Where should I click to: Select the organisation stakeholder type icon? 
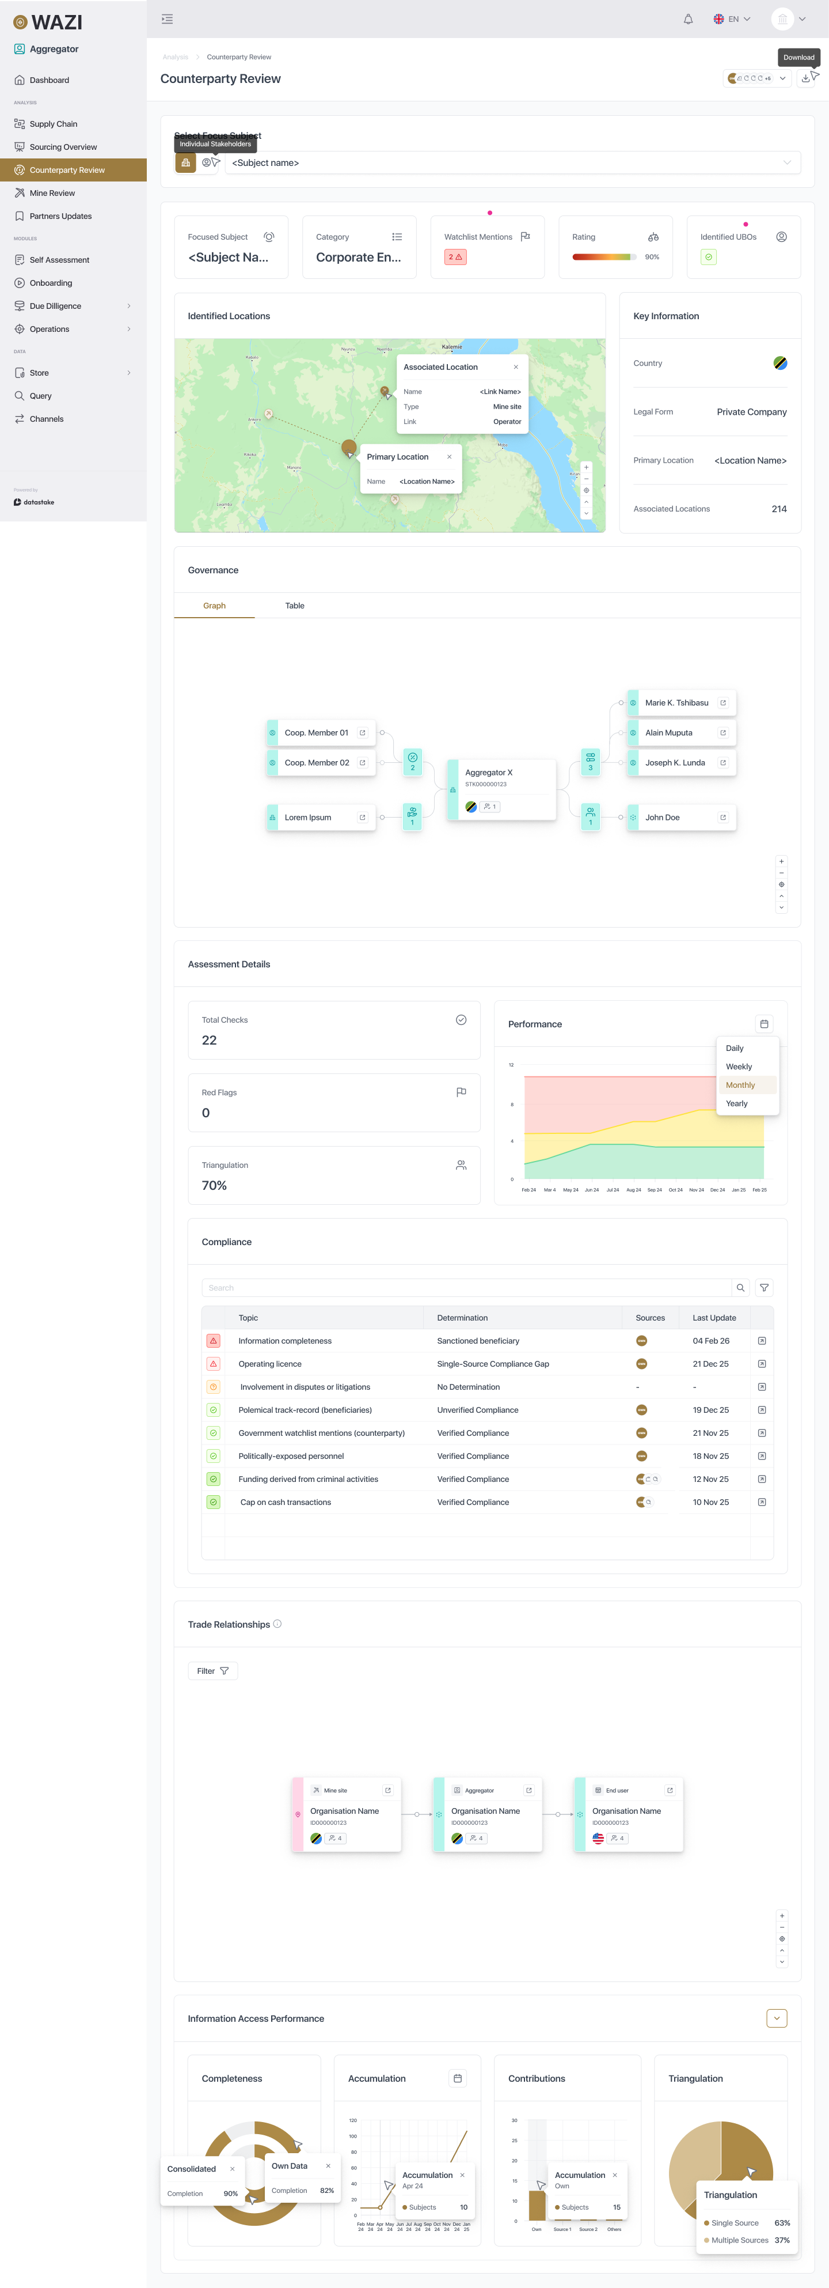185,162
